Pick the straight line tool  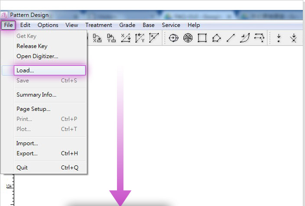(230, 38)
